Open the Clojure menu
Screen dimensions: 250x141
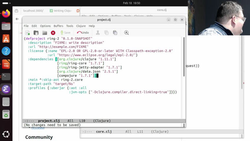tap(81, 26)
